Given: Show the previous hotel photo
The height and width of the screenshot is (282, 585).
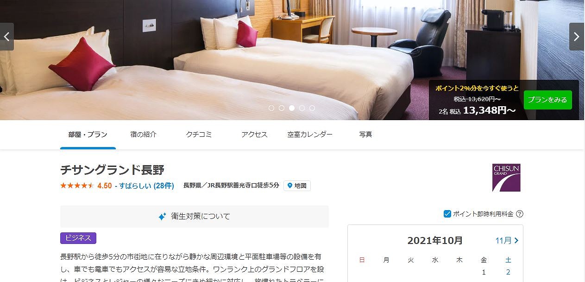Looking at the screenshot, I should pyautogui.click(x=6, y=37).
